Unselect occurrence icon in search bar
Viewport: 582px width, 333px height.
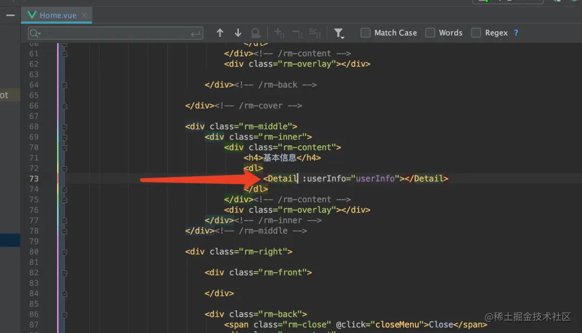297,33
